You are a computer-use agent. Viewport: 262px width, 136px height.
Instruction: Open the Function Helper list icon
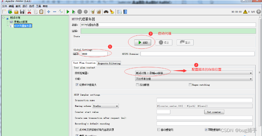point(119,12)
